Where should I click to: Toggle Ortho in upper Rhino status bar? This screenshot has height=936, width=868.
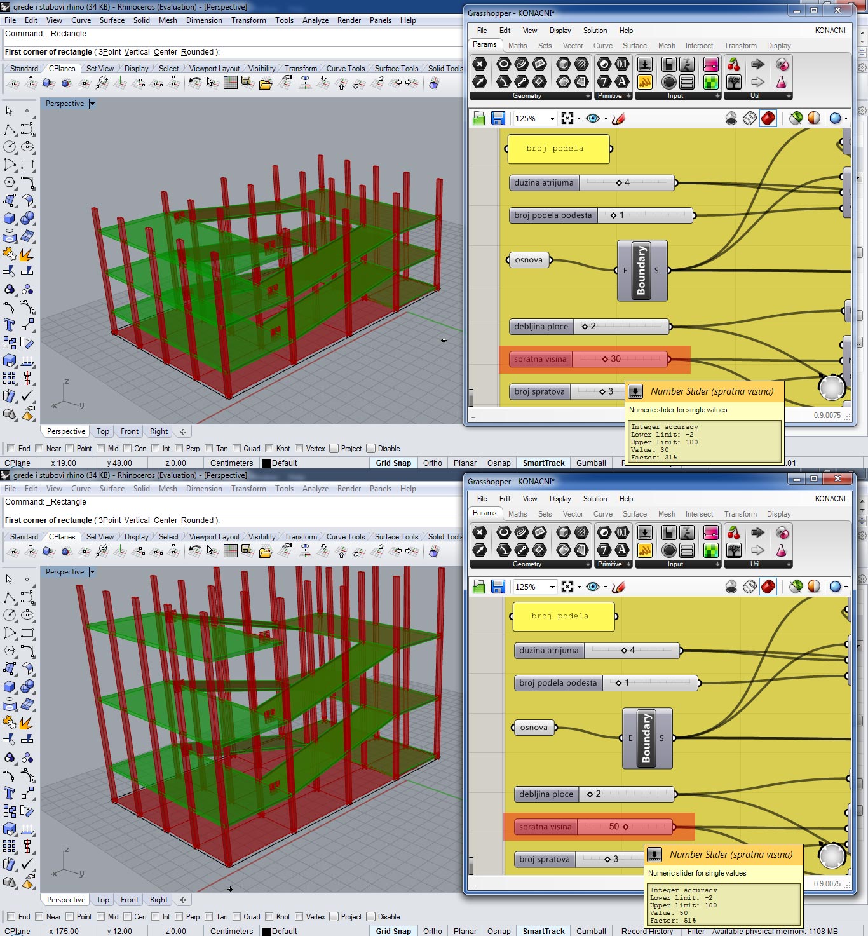click(433, 463)
